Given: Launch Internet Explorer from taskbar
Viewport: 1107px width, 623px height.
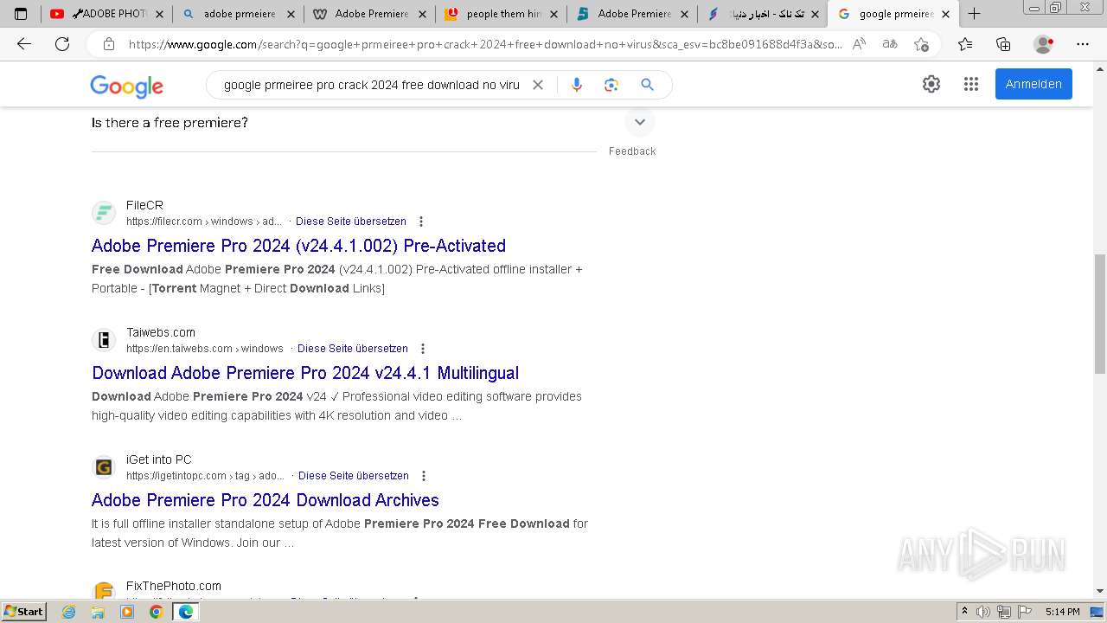Looking at the screenshot, I should (69, 612).
